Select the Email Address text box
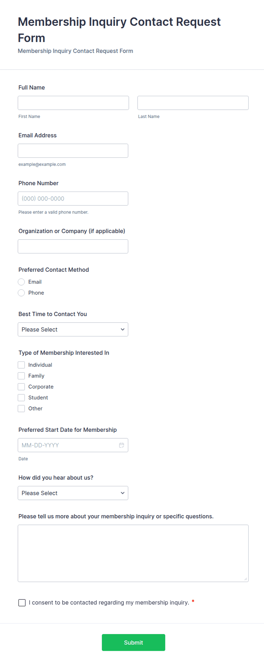This screenshot has height=665, width=264. tap(73, 151)
